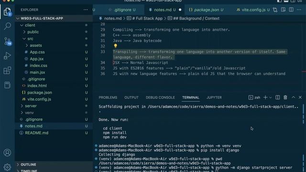
Task: Open markdown preview to the side
Action: 283,10
